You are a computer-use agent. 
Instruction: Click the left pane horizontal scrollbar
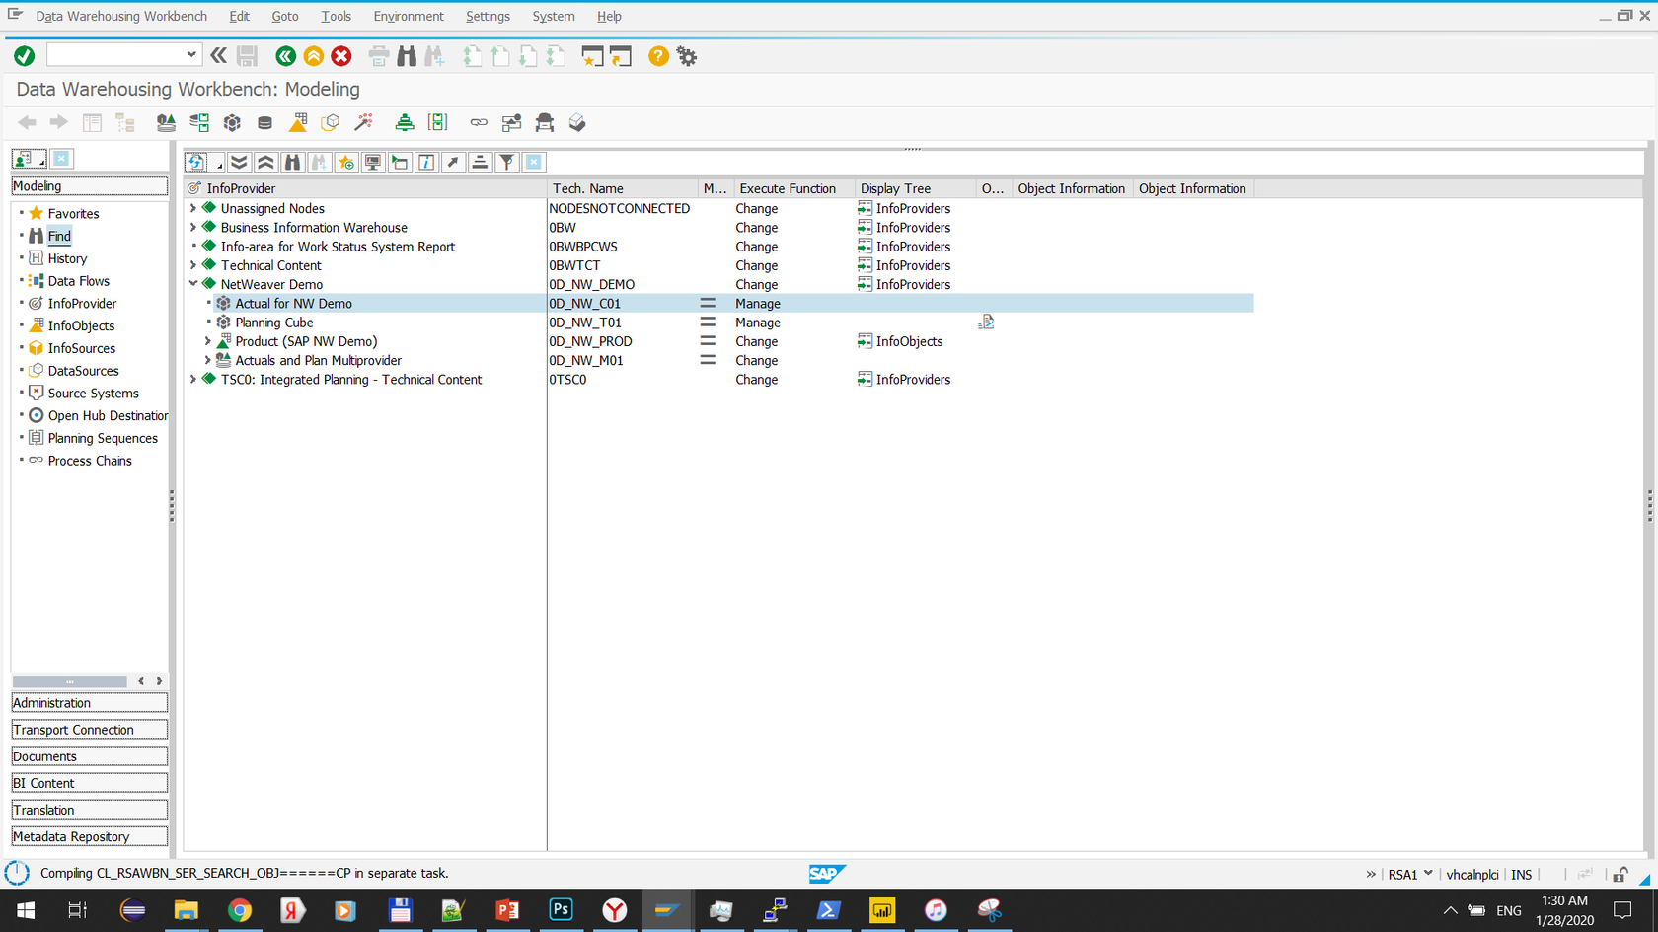tap(69, 681)
